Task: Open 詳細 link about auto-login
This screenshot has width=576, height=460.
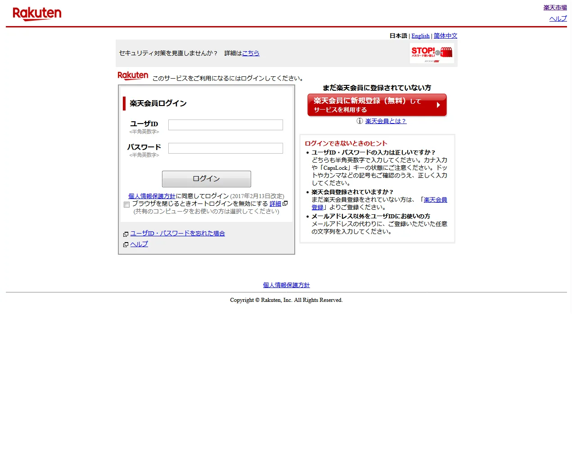Action: 275,203
